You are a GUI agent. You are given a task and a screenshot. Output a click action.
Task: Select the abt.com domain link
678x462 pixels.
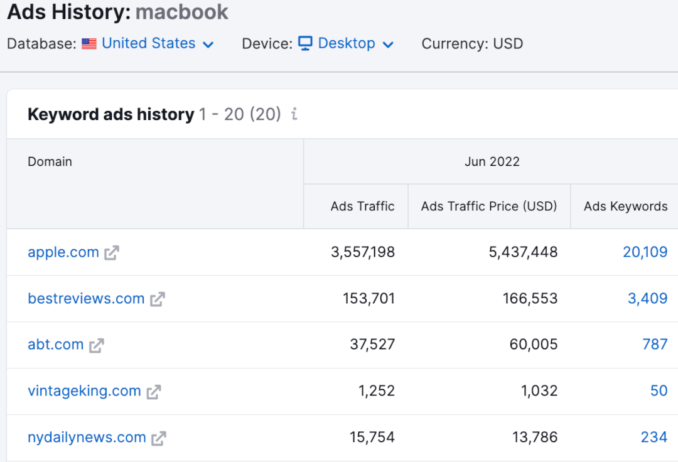coord(55,345)
